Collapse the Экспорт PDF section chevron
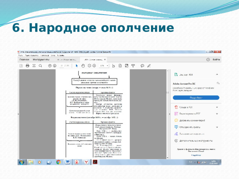This screenshot has width=239, height=179. coord(217,75)
